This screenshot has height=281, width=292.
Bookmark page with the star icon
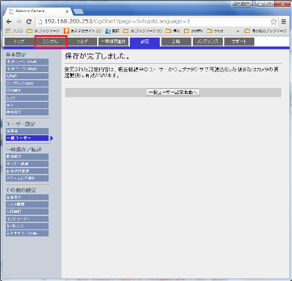click(x=273, y=22)
